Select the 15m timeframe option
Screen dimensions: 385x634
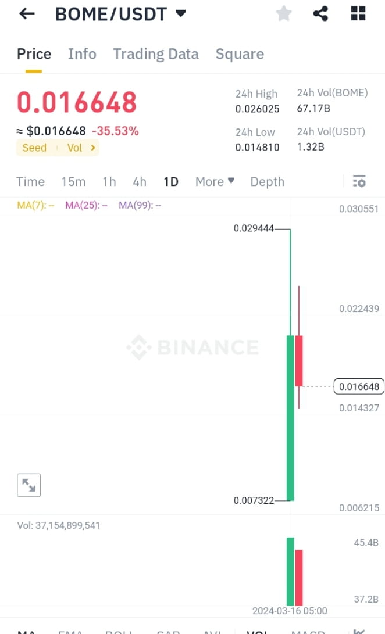(x=73, y=181)
